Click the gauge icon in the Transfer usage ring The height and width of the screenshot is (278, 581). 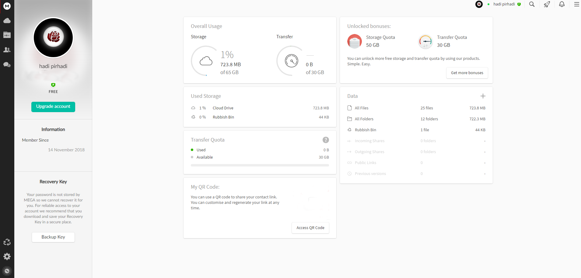coord(292,61)
